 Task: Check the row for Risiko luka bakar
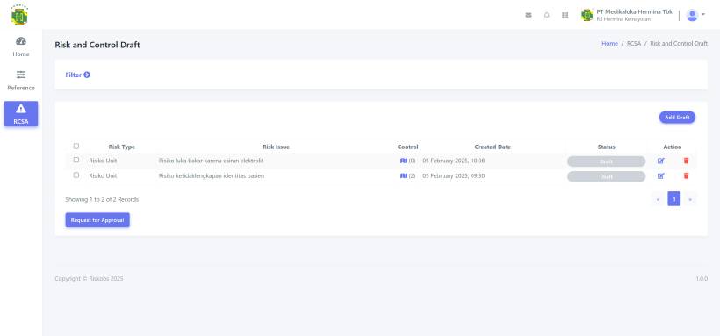click(76, 160)
